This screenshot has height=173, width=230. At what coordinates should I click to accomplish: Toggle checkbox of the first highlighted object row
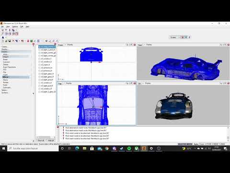coord(39,47)
